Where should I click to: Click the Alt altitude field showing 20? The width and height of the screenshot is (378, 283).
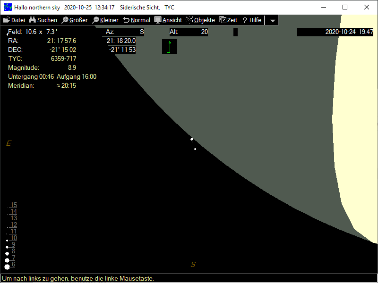click(x=189, y=32)
